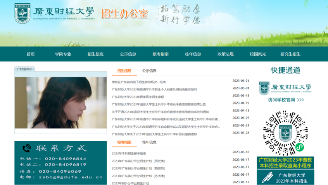Screen dimensions: 328x185
Task: Select the 广财宣传片 tab label
Action: coord(24,69)
